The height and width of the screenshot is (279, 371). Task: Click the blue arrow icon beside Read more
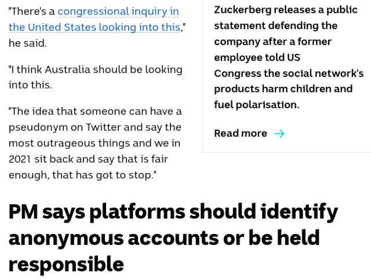coord(279,134)
